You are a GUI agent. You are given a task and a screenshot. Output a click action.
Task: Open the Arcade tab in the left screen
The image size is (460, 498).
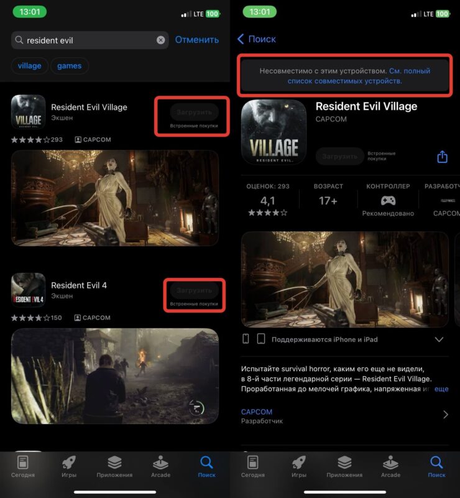pyautogui.click(x=160, y=466)
